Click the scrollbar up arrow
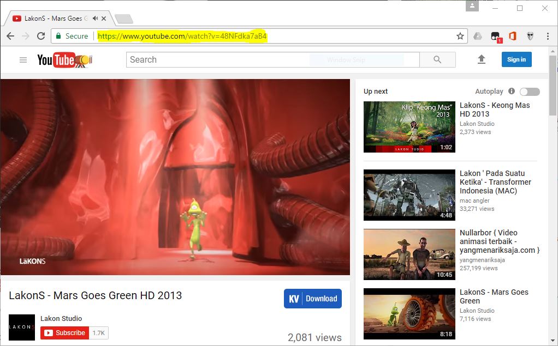Screen dimensions: 558x346 click(x=553, y=51)
